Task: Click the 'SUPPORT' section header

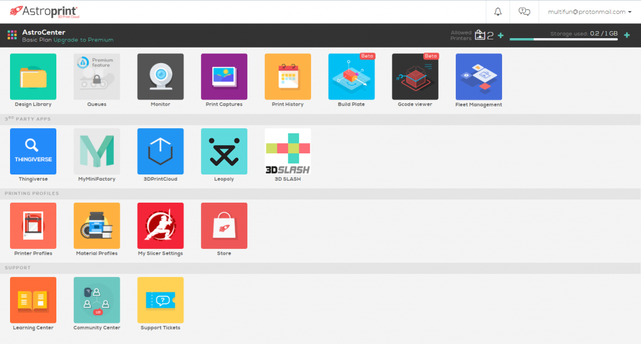Action: (18, 268)
